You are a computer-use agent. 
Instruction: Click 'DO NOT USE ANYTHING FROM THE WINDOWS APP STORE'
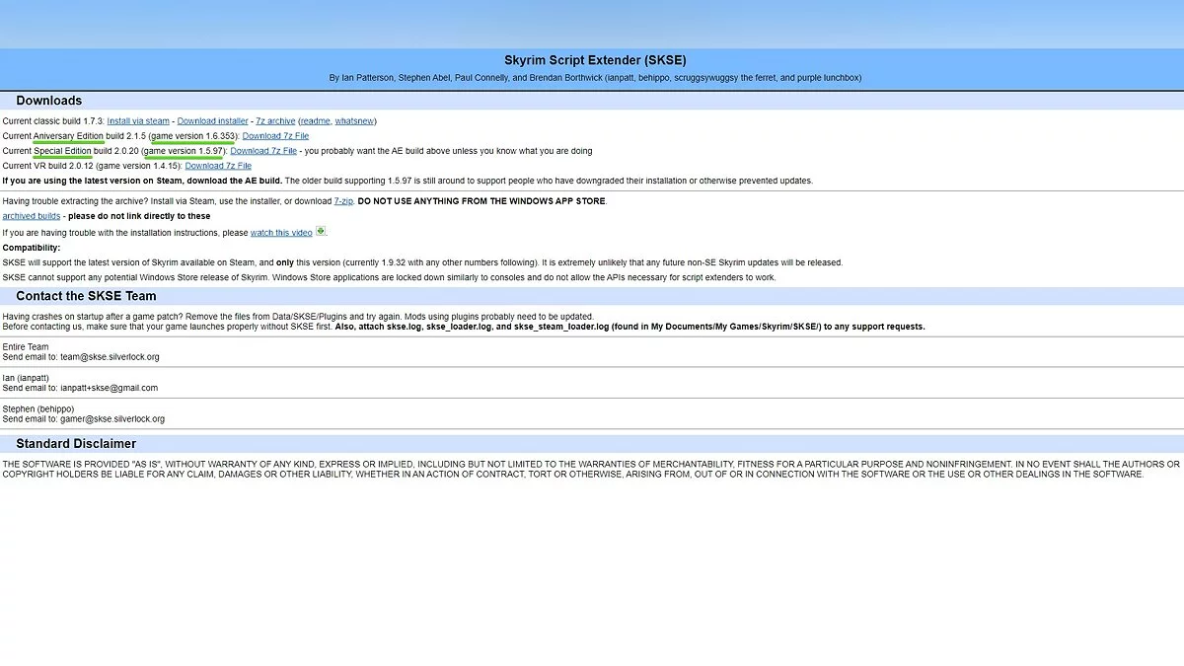pos(481,201)
